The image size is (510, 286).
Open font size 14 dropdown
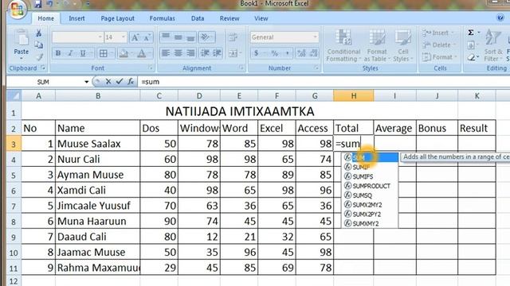coord(124,37)
